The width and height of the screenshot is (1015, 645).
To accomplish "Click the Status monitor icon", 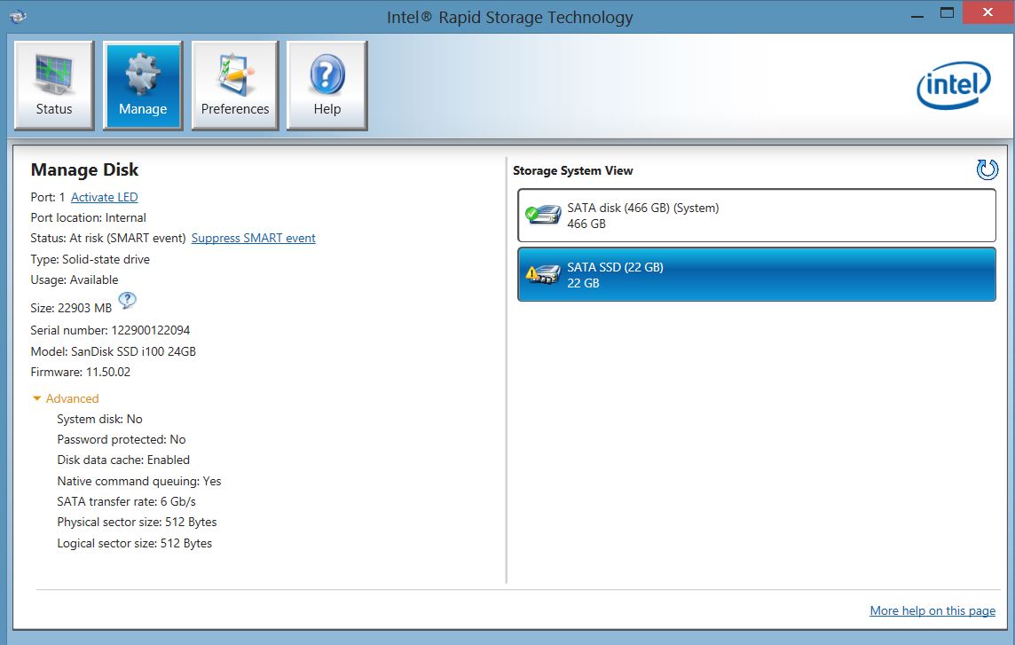I will 54,75.
